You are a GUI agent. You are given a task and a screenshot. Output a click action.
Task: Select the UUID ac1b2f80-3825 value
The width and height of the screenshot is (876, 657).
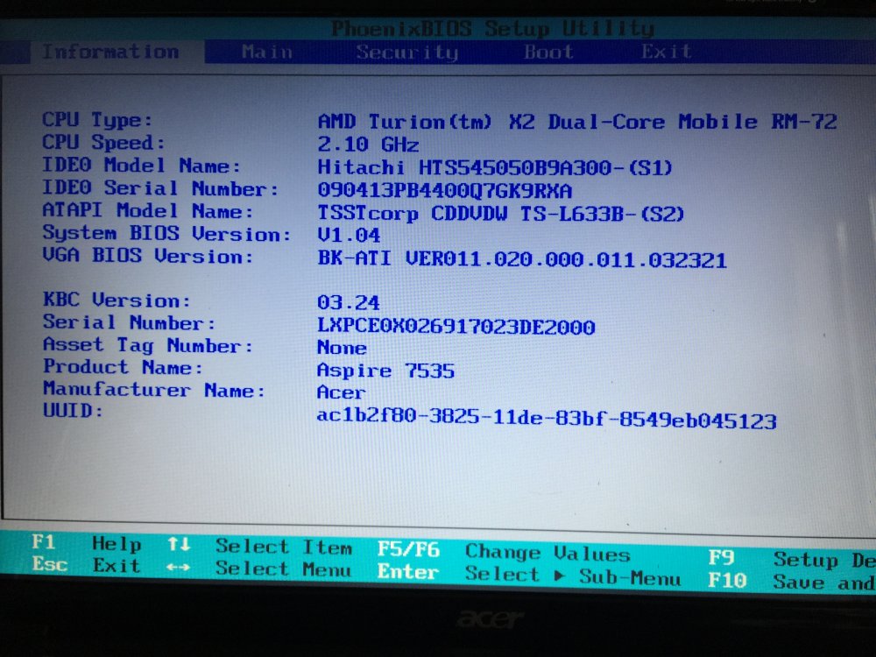click(547, 419)
